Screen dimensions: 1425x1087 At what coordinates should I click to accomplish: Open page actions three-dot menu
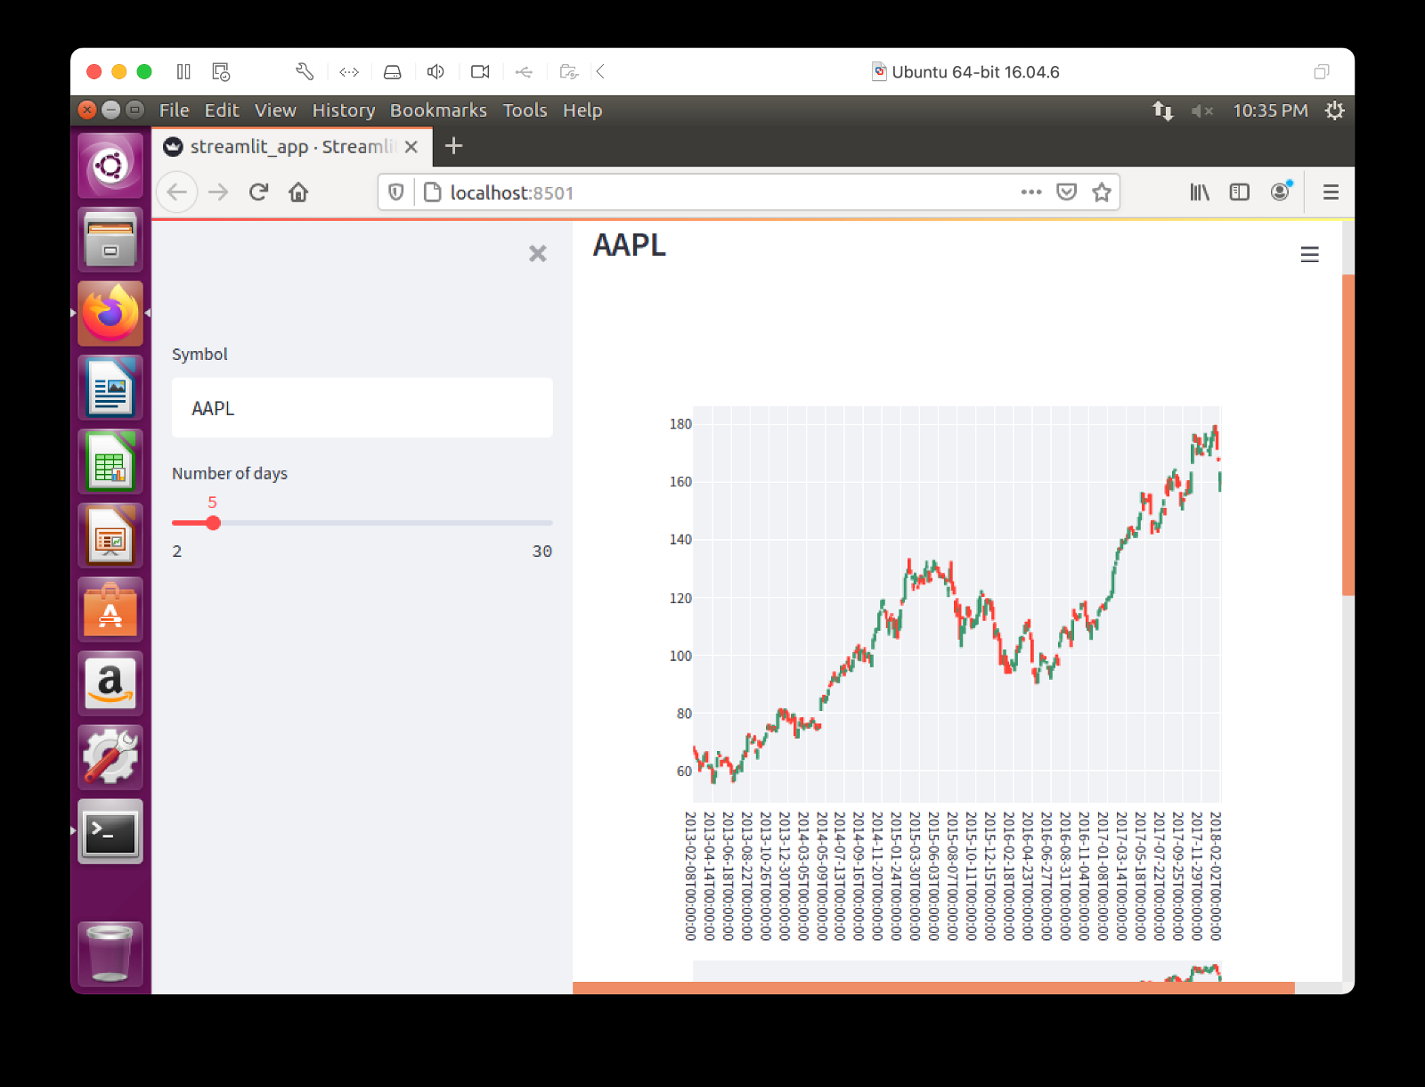point(1031,192)
